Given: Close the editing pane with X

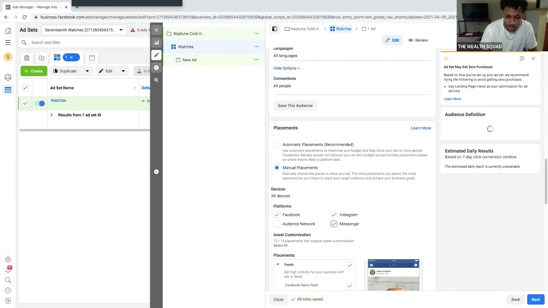Looking at the screenshot, I should point(156,30).
